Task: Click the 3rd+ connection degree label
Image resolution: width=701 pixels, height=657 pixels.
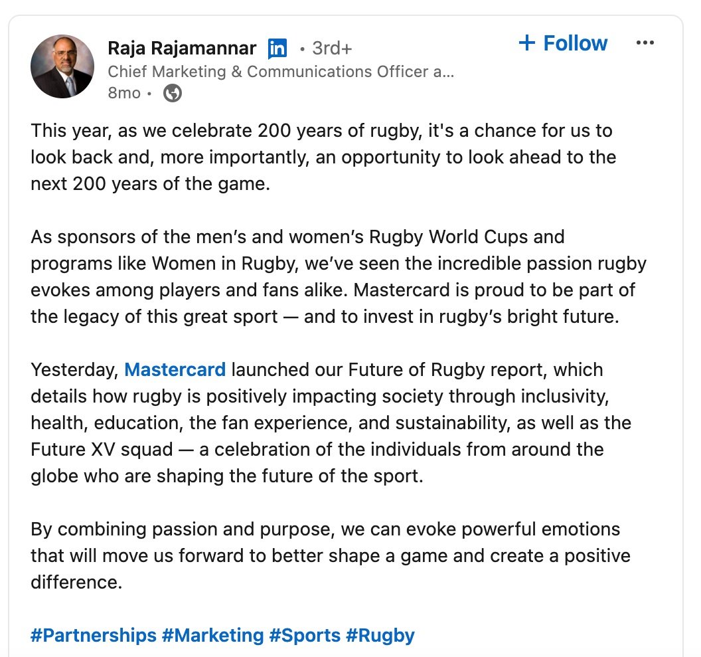Action: (330, 48)
